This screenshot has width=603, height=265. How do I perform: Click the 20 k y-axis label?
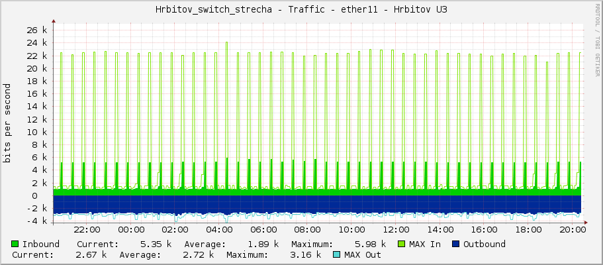(x=38, y=68)
